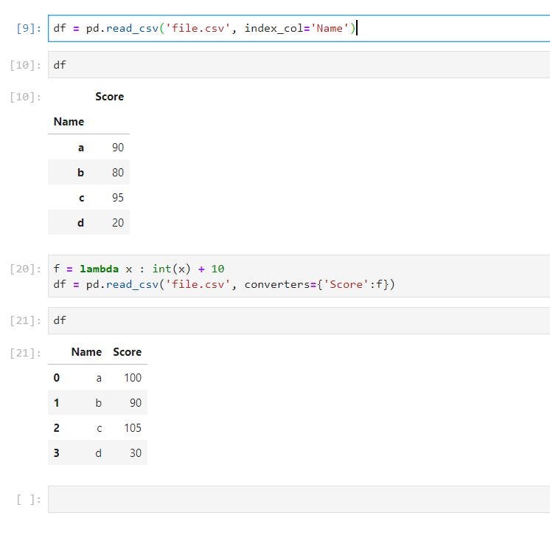Select the code cell [21] containing df
550x544 pixels.
pos(299,320)
